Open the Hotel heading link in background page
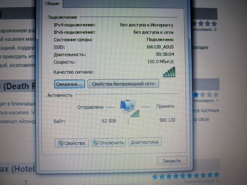Screen dimensions: 247x185 point(19,169)
